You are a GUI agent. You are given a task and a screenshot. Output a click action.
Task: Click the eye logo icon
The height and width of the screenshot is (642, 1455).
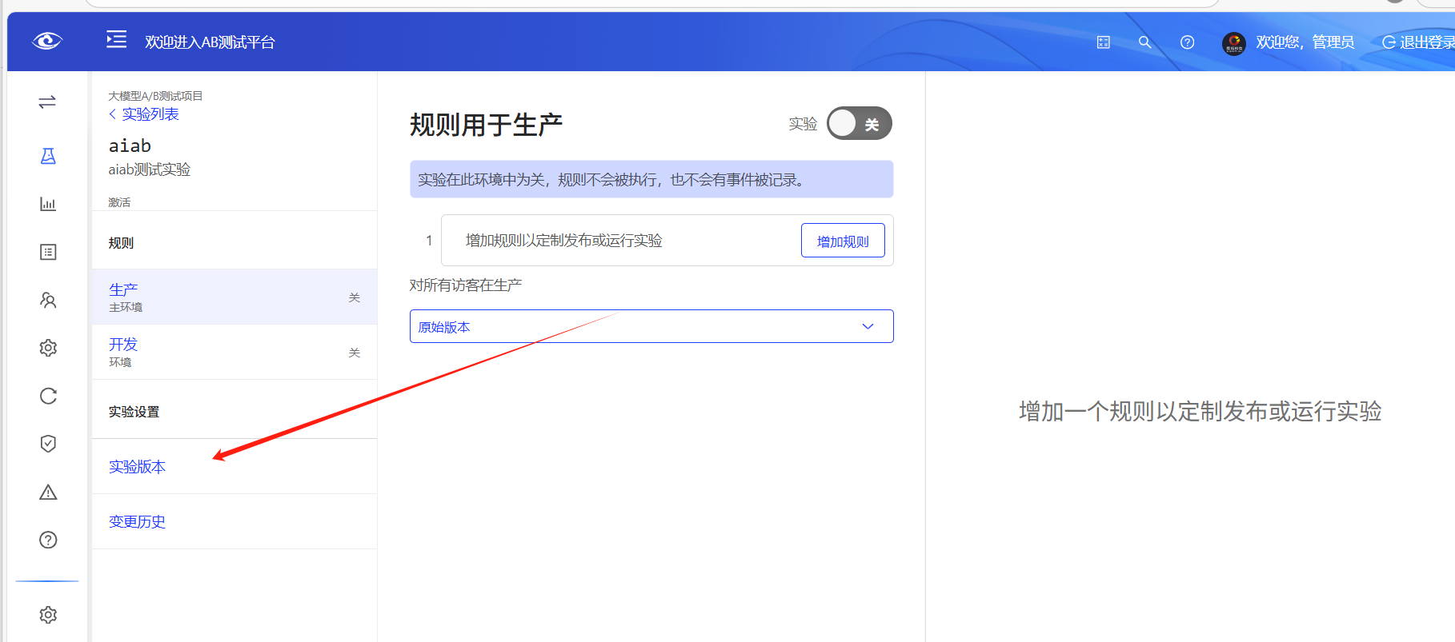[47, 41]
